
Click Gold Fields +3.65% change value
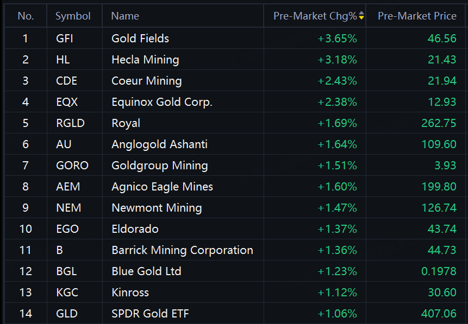(337, 39)
